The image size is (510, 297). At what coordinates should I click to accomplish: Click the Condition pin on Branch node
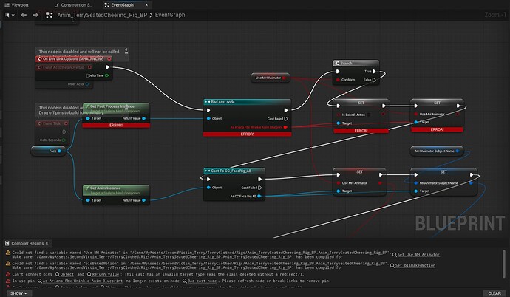pyautogui.click(x=338, y=80)
